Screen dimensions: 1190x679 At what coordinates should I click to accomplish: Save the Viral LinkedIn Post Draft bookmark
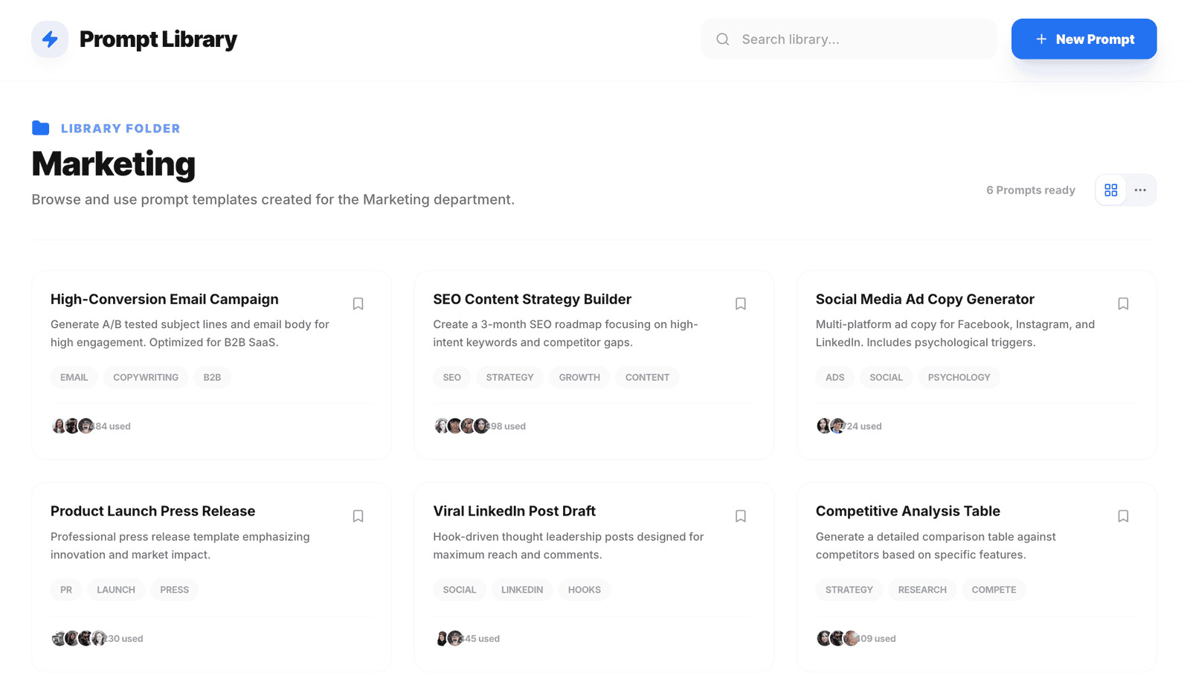click(x=740, y=516)
